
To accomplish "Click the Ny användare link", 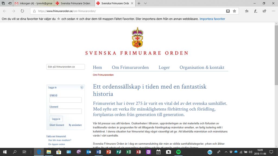I will click(x=75, y=125).
